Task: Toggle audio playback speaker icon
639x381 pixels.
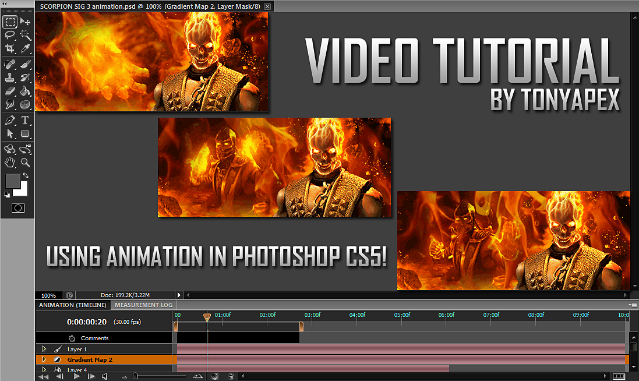Action: 105,376
